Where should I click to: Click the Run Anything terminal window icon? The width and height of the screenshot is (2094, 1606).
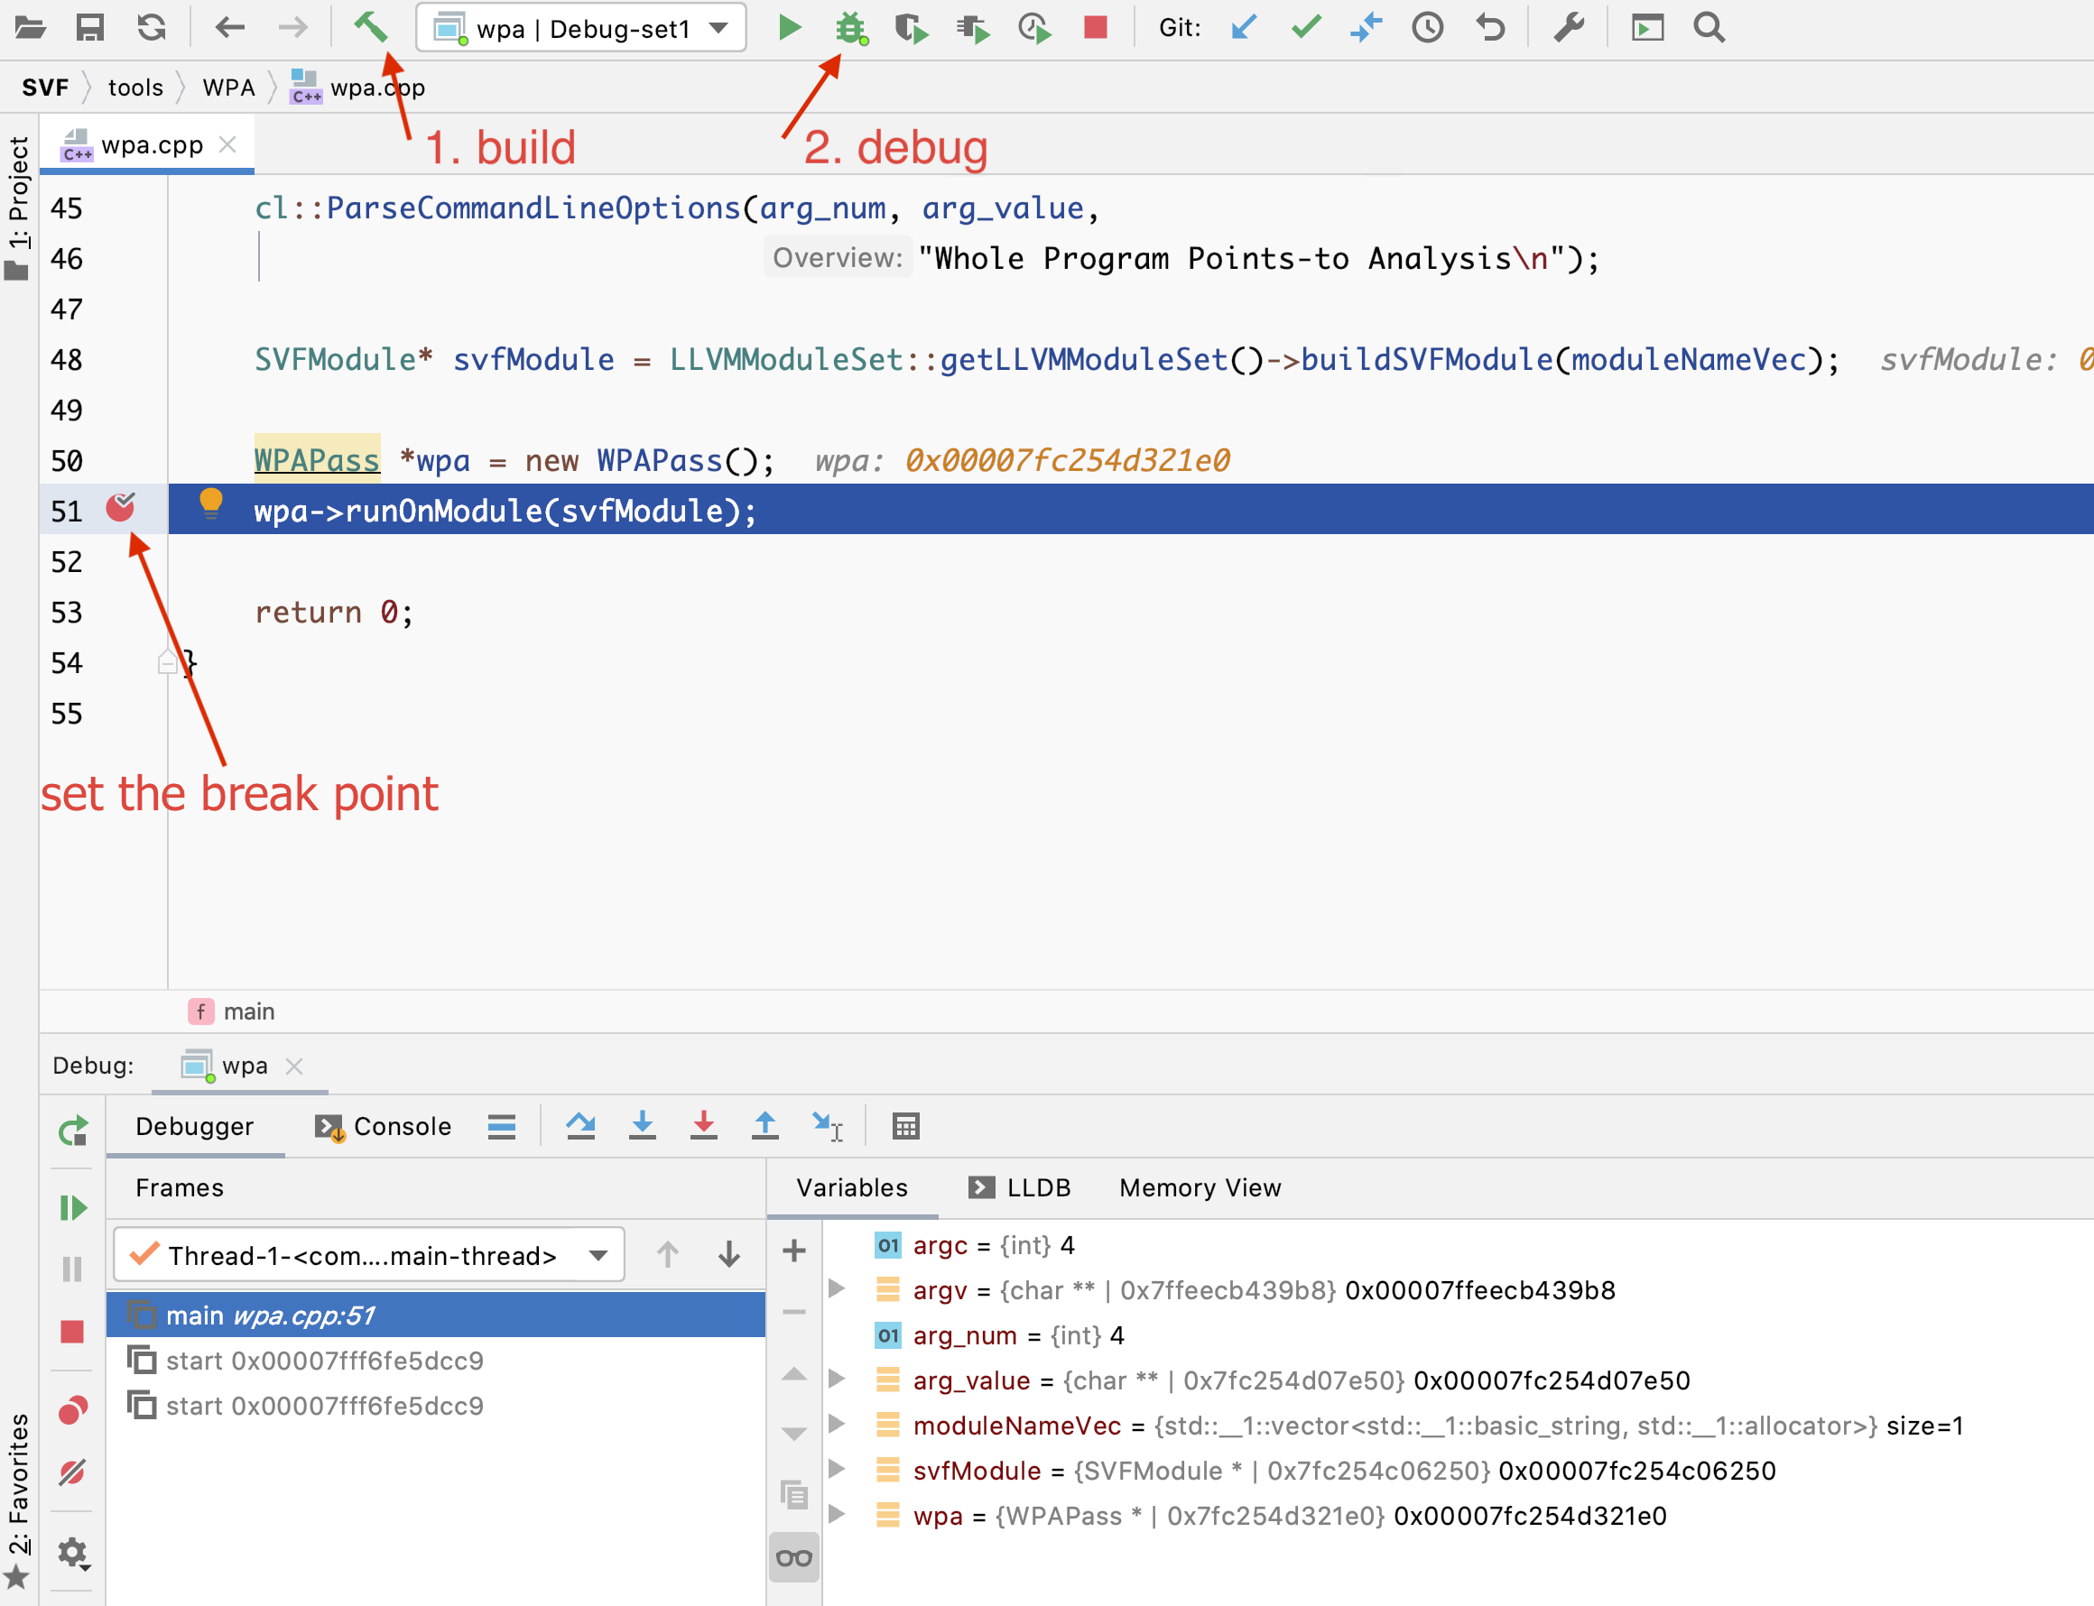click(x=1647, y=28)
